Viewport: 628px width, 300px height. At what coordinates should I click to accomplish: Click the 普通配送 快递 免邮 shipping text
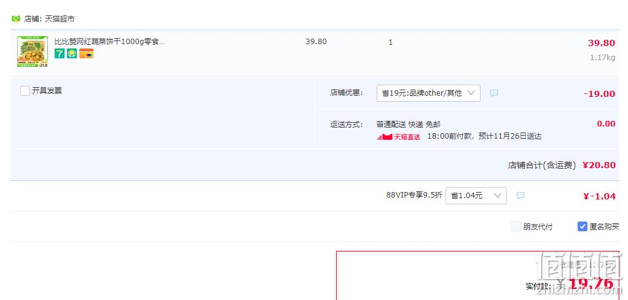(409, 125)
